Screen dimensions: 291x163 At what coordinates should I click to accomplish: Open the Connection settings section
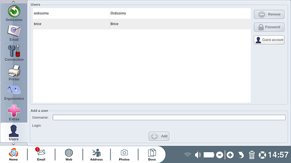(x=14, y=53)
